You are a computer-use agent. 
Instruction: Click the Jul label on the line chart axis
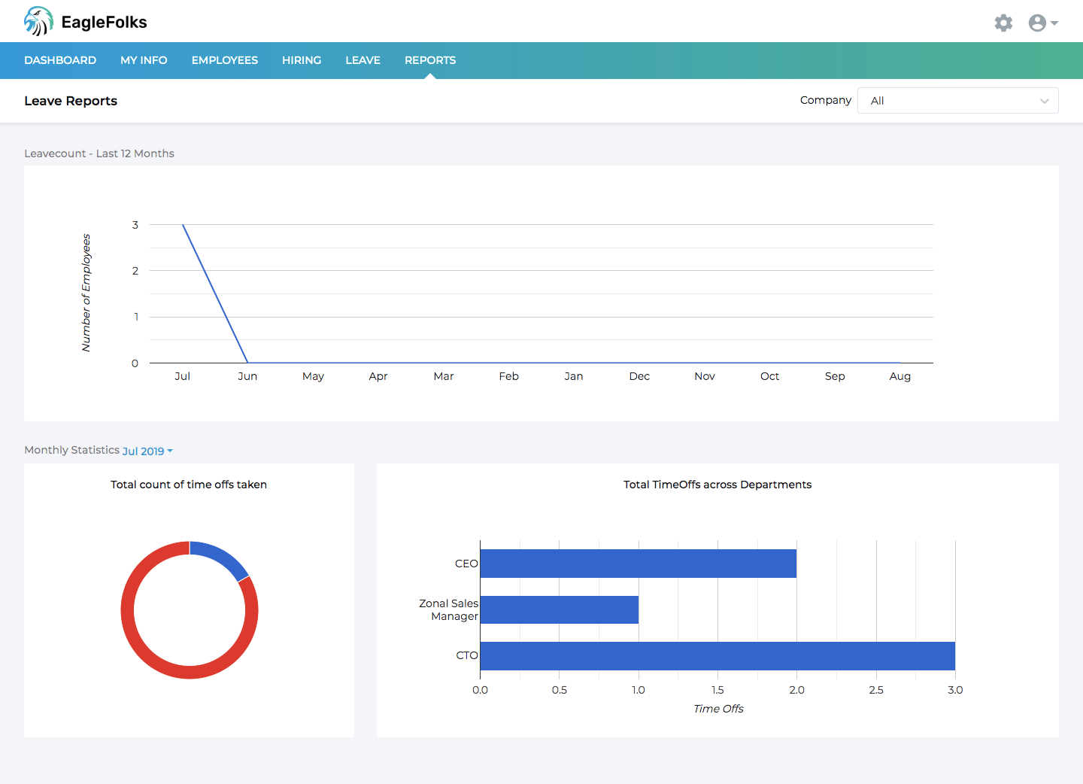coord(182,376)
